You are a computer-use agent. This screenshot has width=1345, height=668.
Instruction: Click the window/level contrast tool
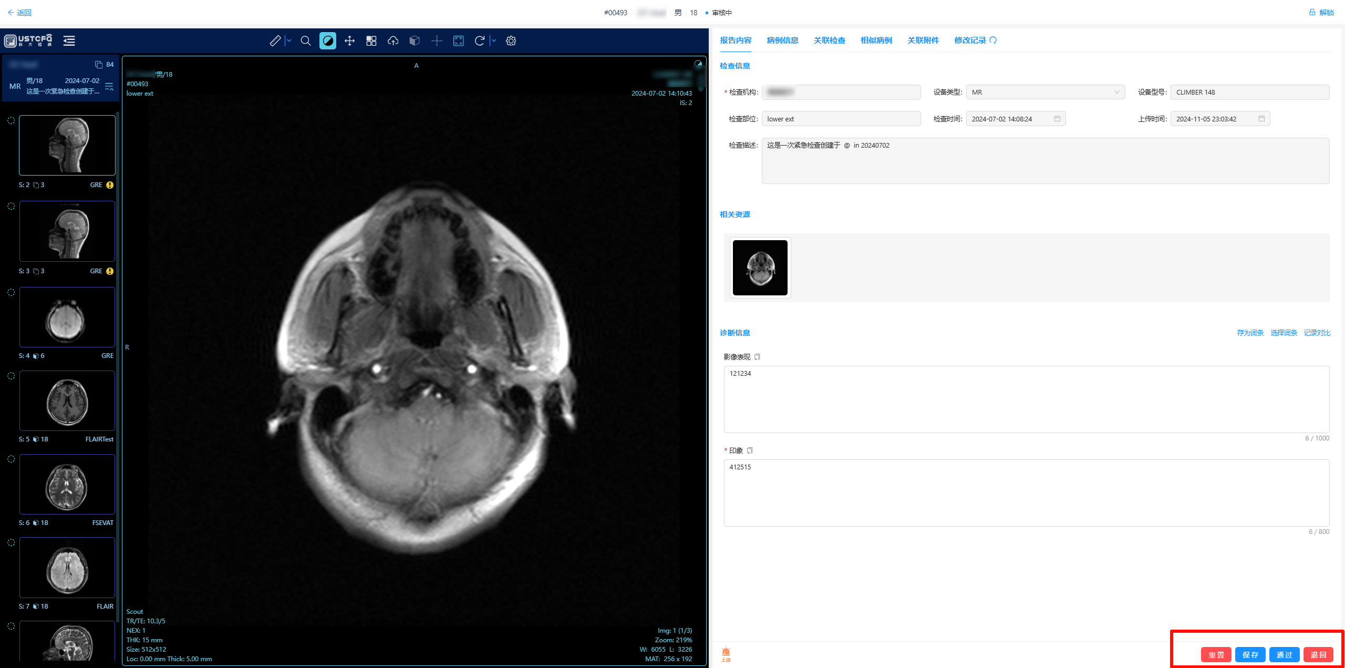pos(328,40)
